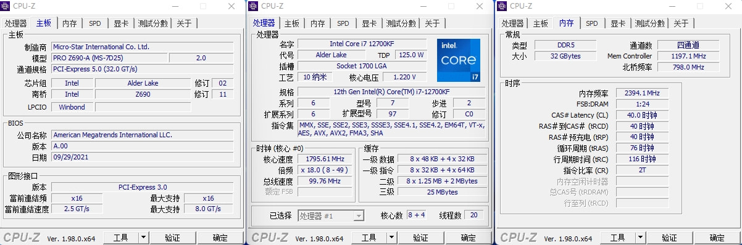Select SPD tab in the right memory window

[591, 23]
